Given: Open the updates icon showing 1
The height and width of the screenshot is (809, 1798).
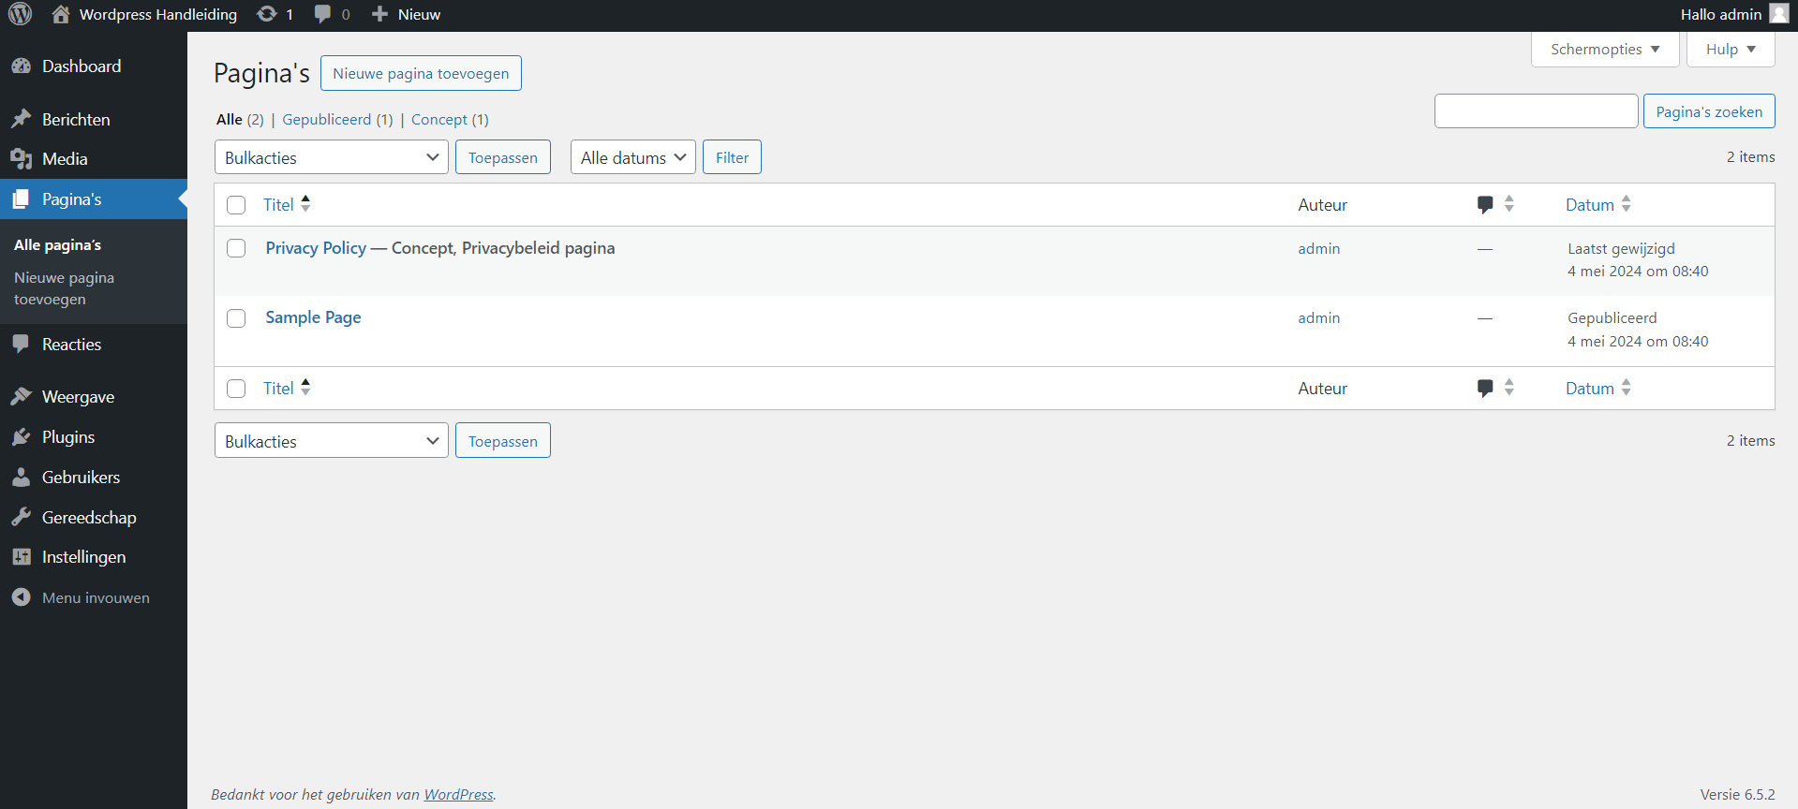Looking at the screenshot, I should pyautogui.click(x=267, y=14).
